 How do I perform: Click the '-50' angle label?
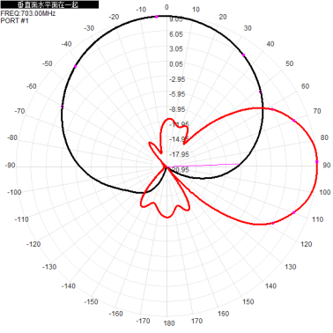[x=48, y=63]
